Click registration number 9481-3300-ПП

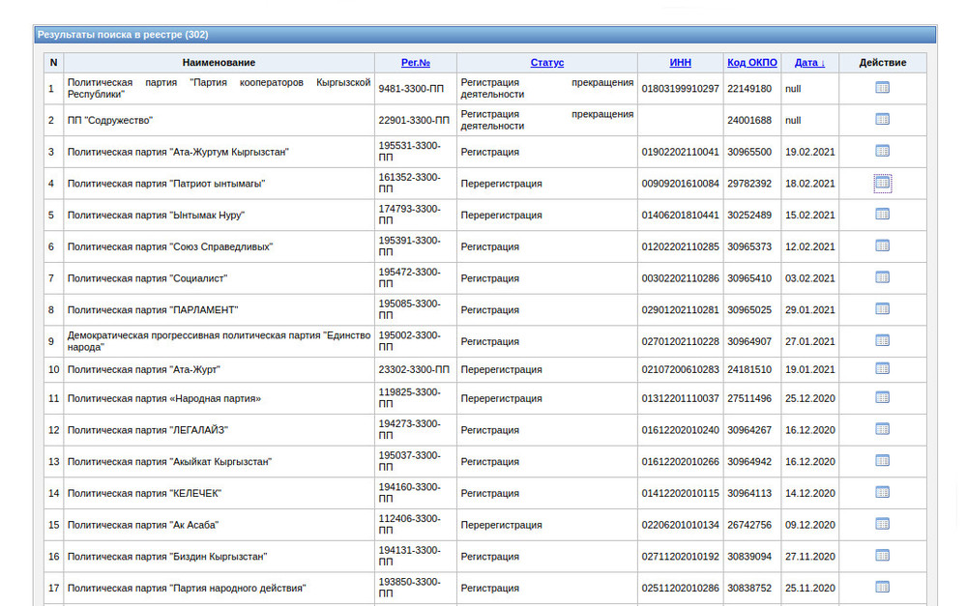coord(411,89)
